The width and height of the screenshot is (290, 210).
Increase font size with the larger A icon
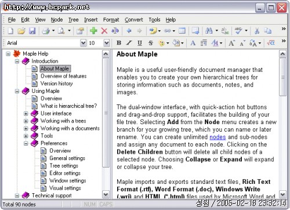click(x=231, y=43)
